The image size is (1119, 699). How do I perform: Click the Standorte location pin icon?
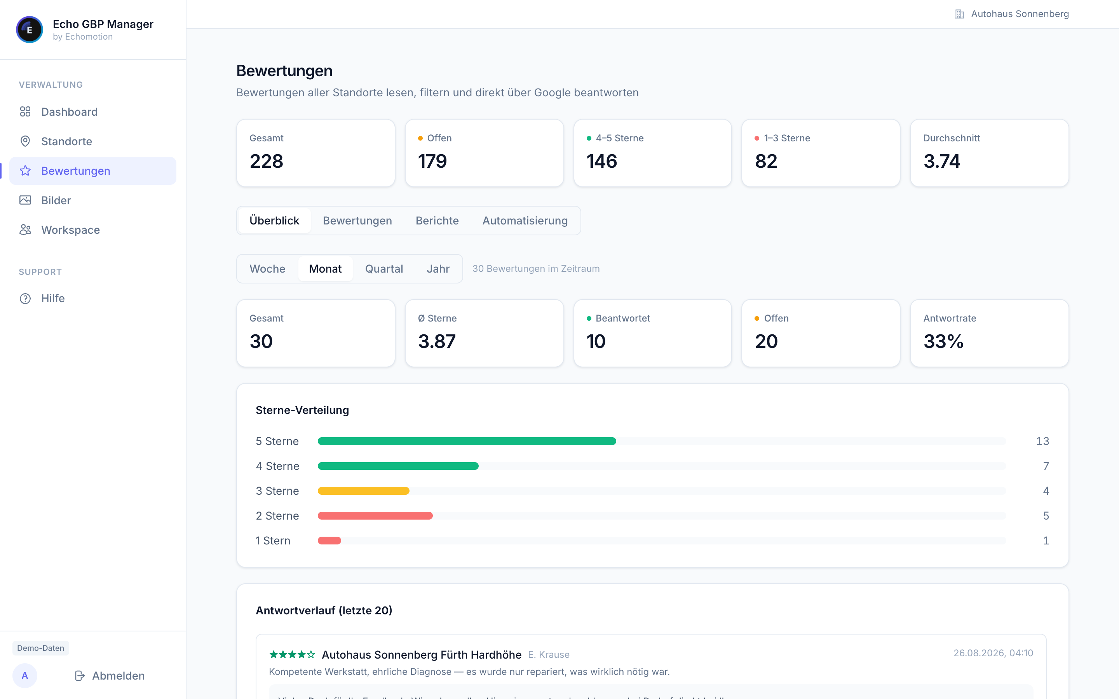(25, 141)
